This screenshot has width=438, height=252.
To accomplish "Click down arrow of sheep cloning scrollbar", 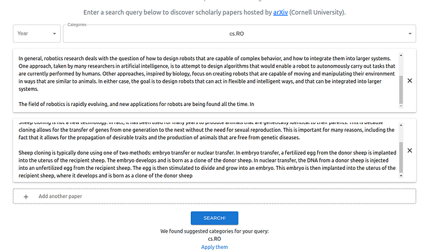I will click(x=401, y=176).
